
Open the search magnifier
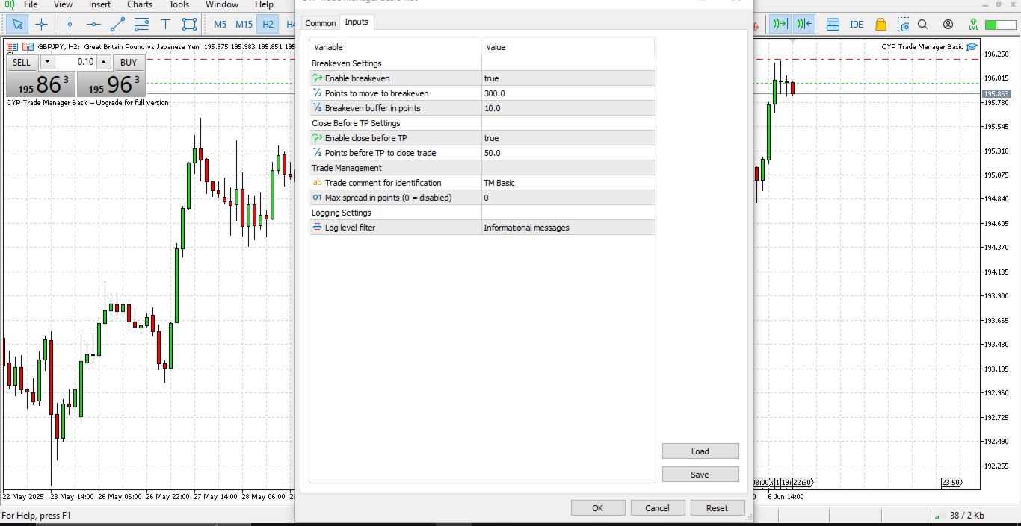pos(922,25)
